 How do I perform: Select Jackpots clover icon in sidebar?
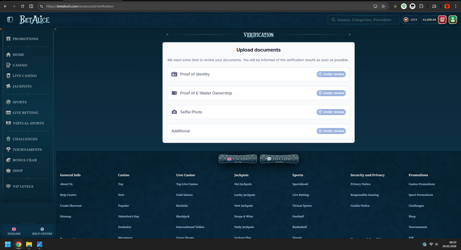tap(9, 86)
